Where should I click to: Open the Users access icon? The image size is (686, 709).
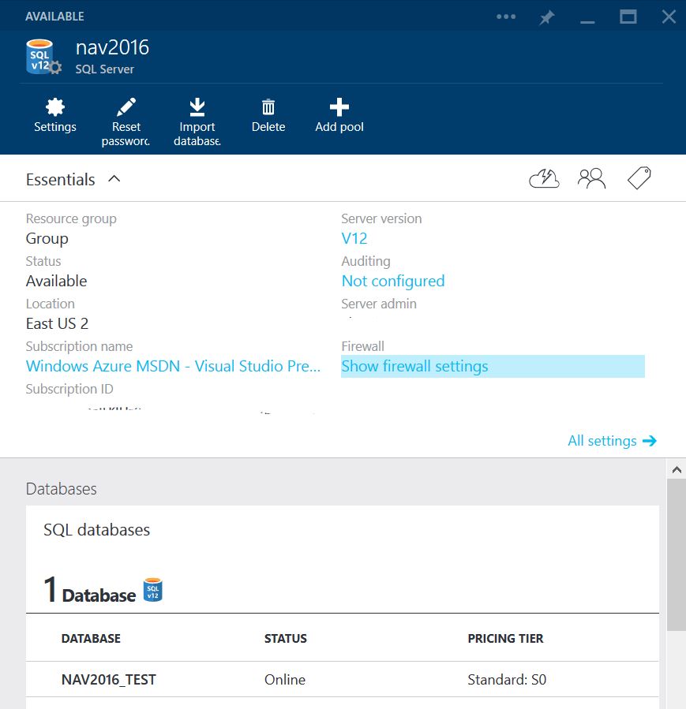coord(591,178)
